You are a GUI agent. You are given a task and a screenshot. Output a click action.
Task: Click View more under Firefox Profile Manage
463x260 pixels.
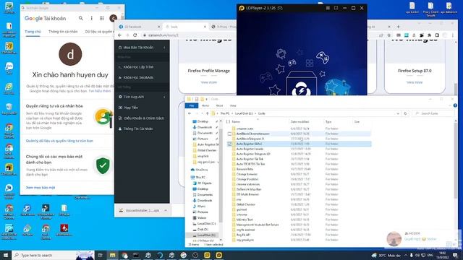tap(209, 82)
